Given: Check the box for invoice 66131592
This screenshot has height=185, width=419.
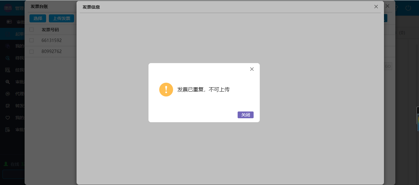Looking at the screenshot, I should click(31, 40).
